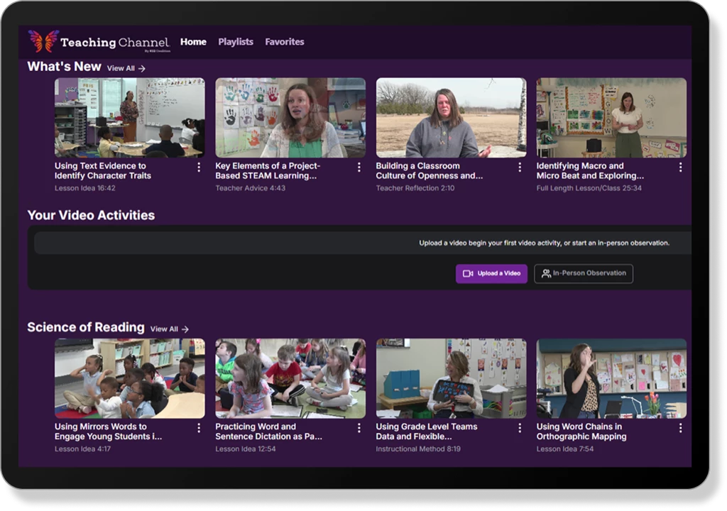Click the Upload a Video button
Screen dimensions: 727x511
click(491, 273)
